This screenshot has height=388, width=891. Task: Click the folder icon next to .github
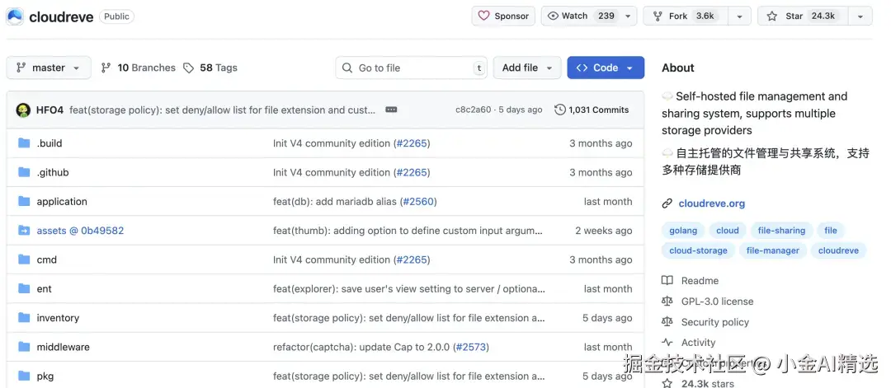point(24,172)
